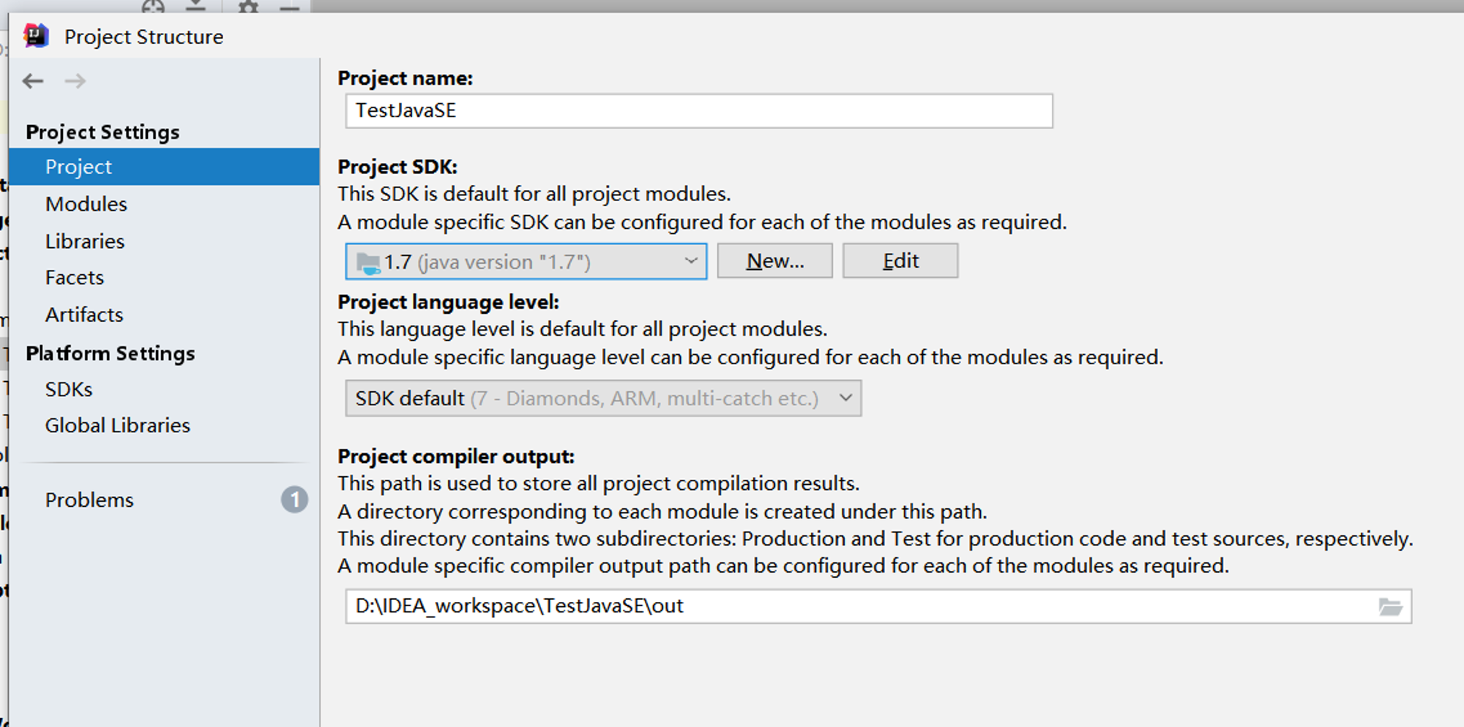The height and width of the screenshot is (727, 1464).
Task: Open the Libraries settings
Action: (85, 241)
